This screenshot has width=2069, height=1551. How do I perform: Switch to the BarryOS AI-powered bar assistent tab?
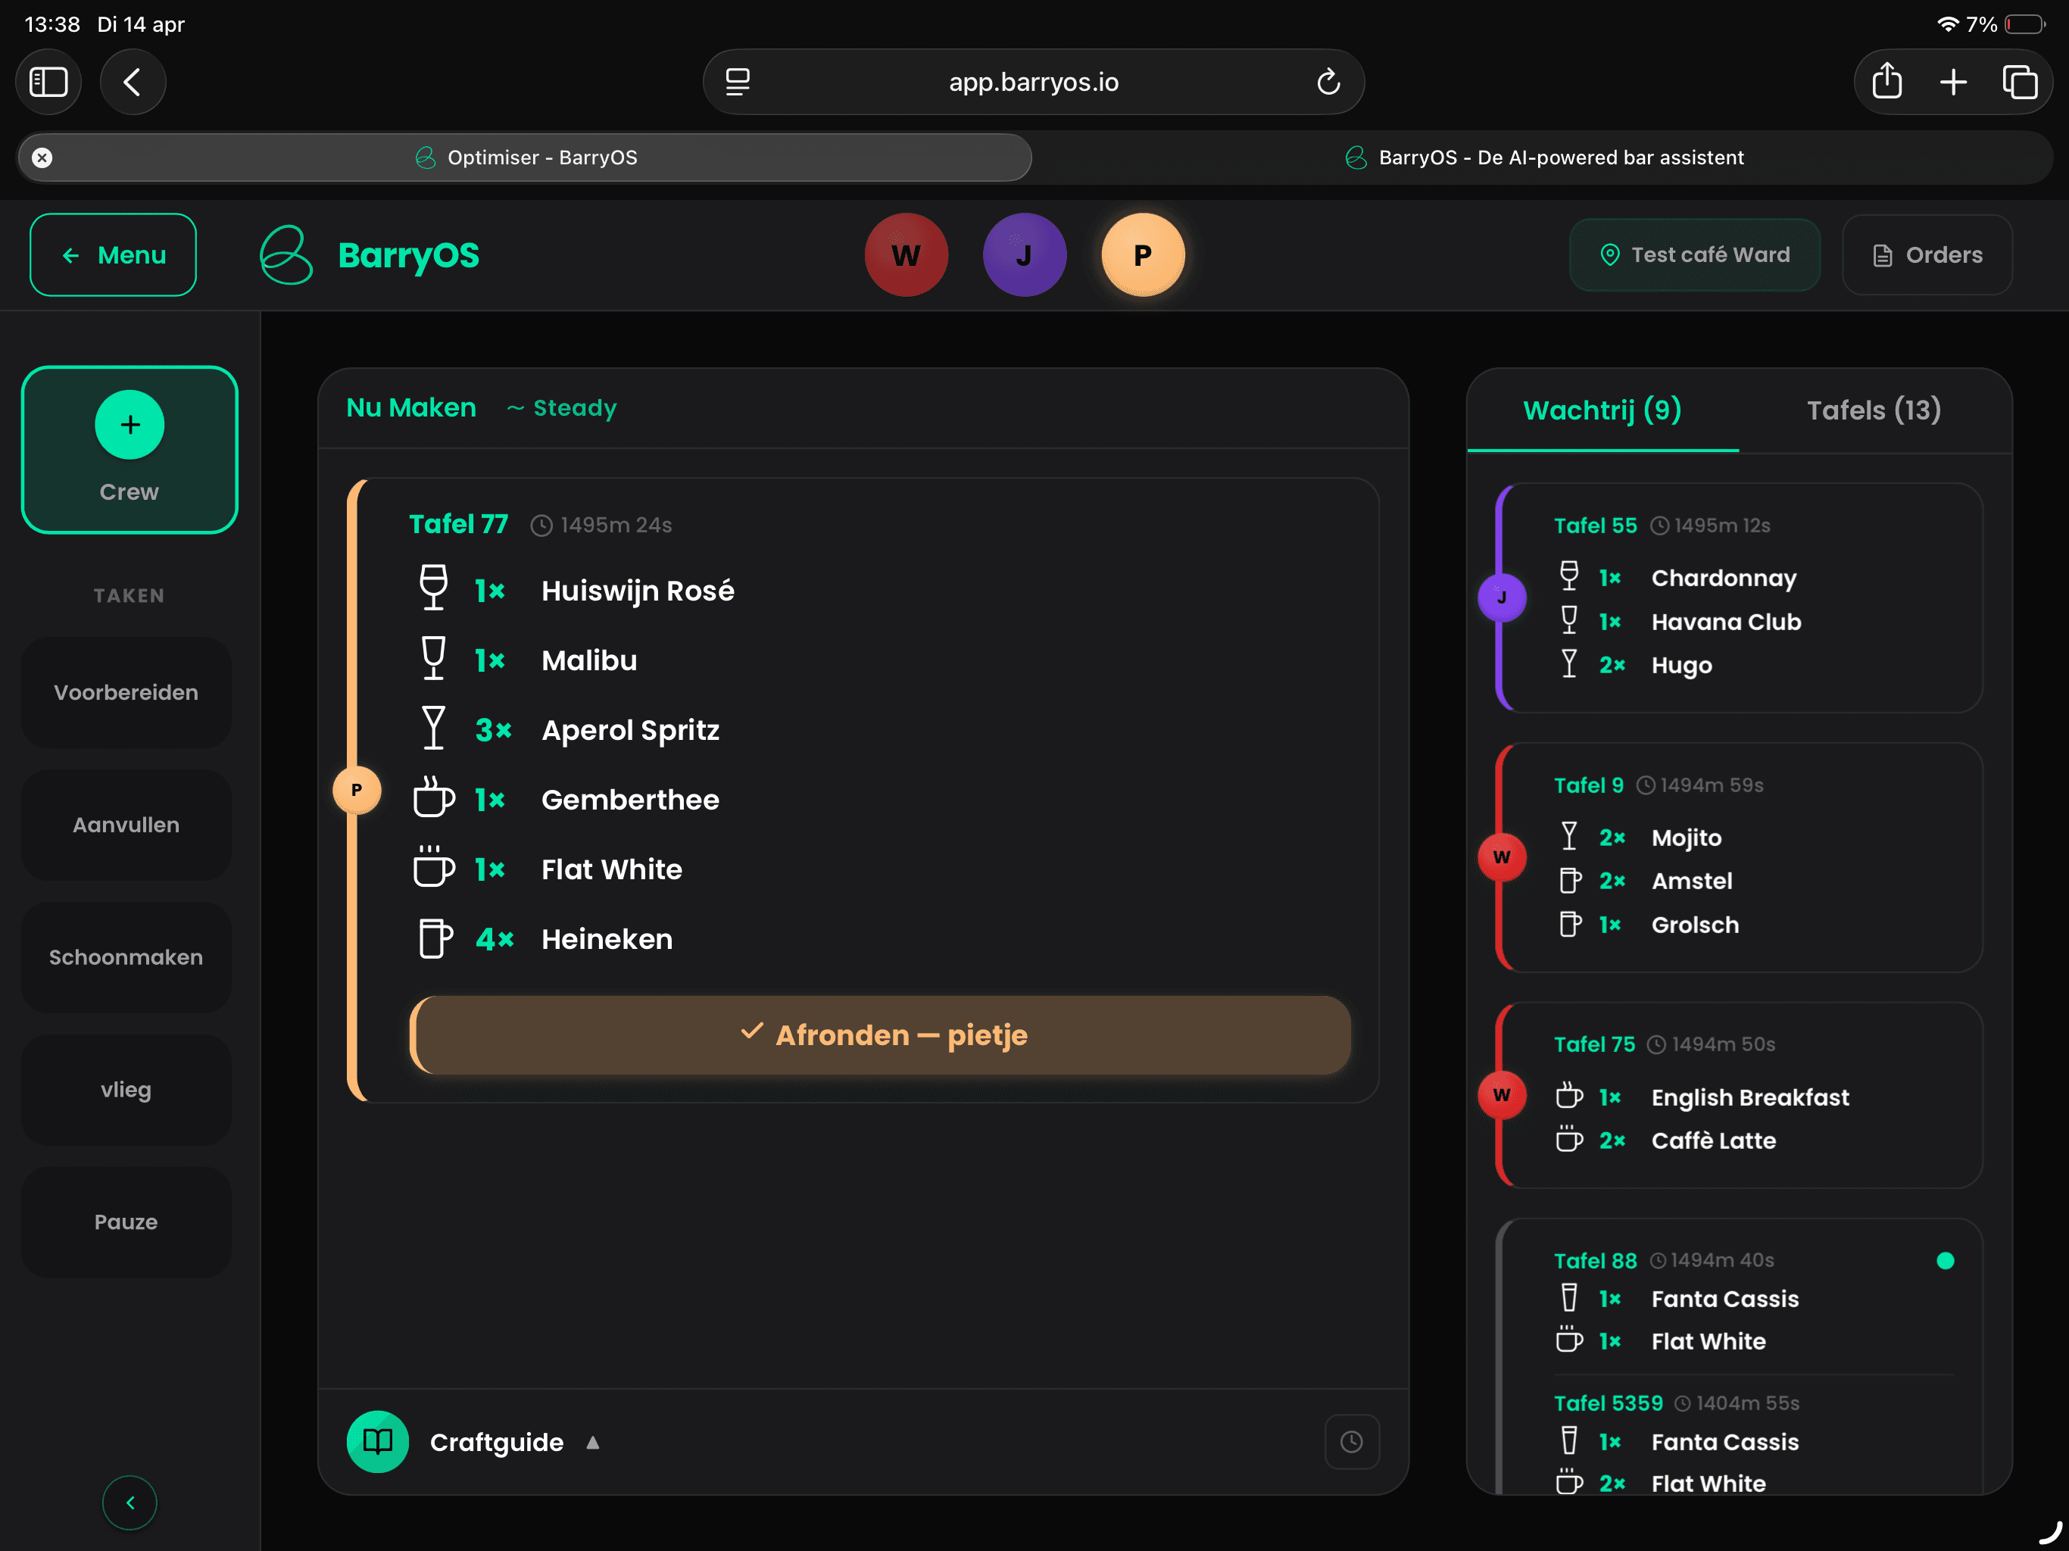click(1543, 158)
